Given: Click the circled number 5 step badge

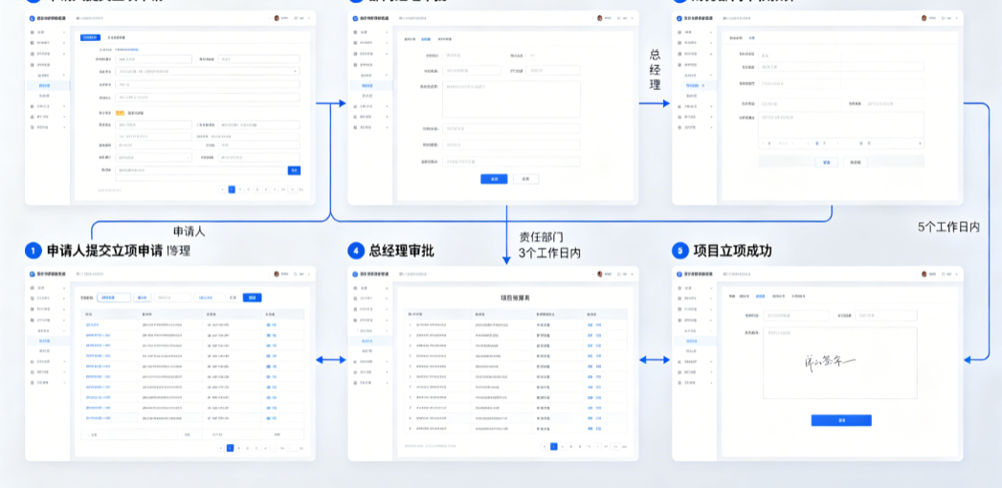Looking at the screenshot, I should click(x=679, y=251).
